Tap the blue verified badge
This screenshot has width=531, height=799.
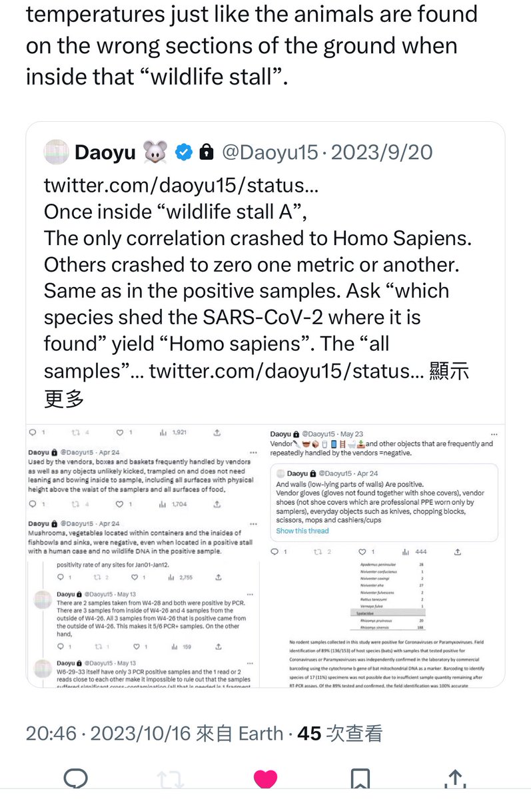pyautogui.click(x=184, y=152)
